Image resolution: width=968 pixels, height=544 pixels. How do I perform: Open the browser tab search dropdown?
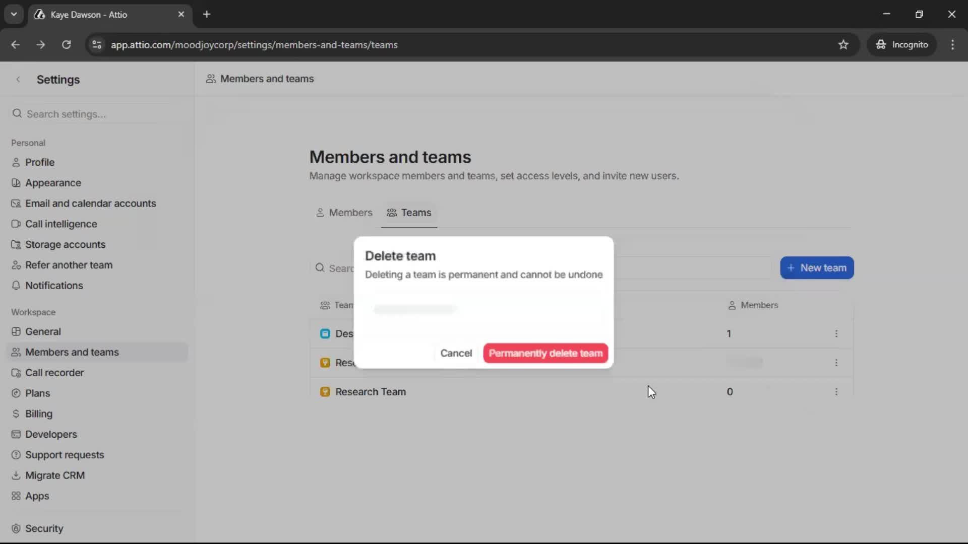tap(14, 14)
